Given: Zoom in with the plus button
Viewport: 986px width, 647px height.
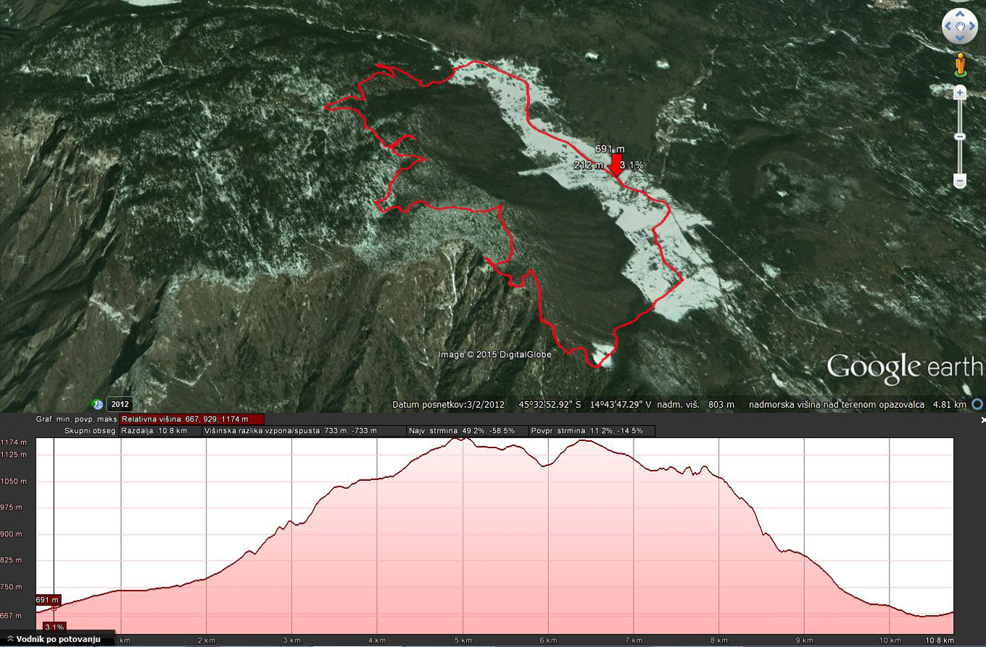Looking at the screenshot, I should (x=960, y=93).
